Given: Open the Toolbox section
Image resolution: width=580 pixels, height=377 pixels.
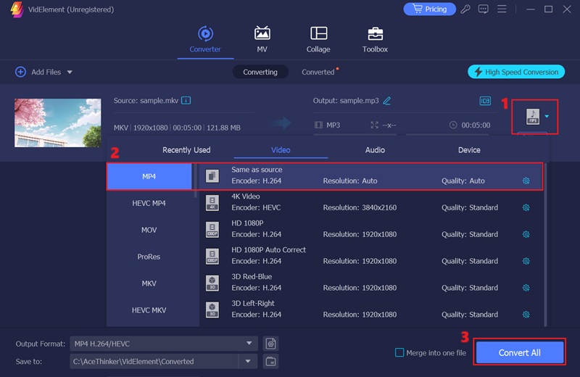Looking at the screenshot, I should 375,40.
